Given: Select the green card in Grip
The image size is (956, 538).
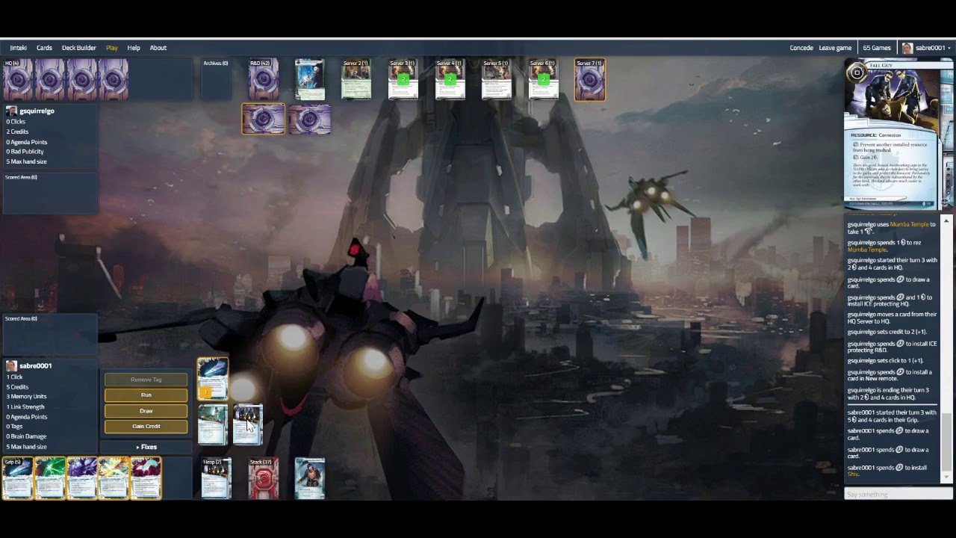Looking at the screenshot, I should 50,478.
